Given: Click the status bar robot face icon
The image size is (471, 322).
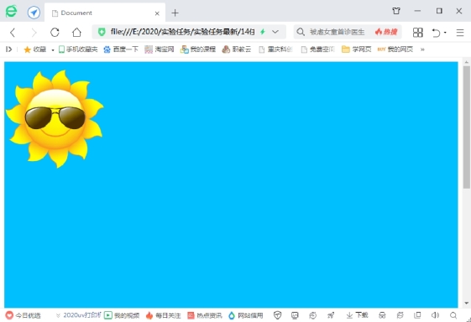Looking at the screenshot, I should pos(382,315).
